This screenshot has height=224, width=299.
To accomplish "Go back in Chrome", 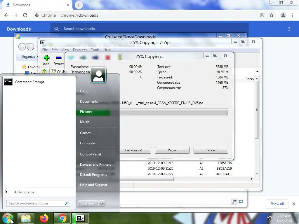I will click(6, 15).
